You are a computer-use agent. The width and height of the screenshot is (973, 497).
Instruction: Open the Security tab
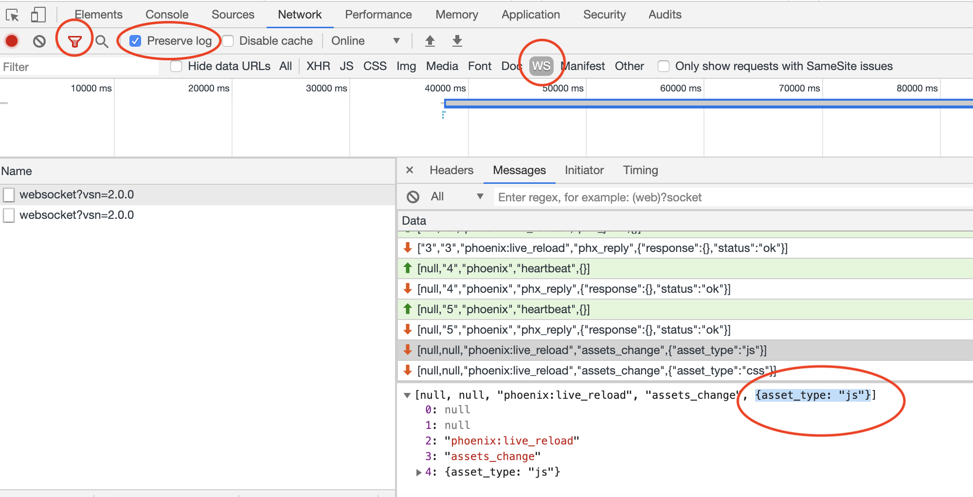coord(604,15)
